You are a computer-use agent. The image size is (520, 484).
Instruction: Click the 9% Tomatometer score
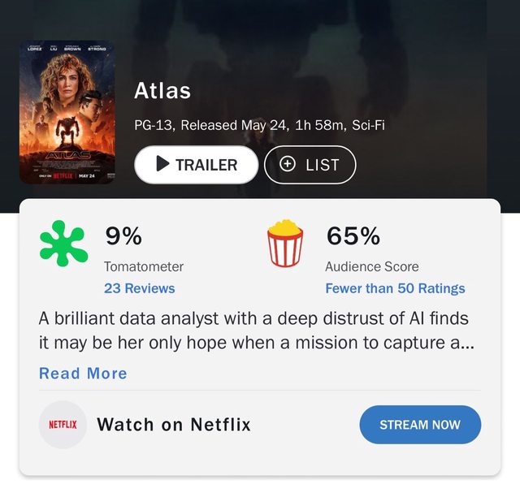(x=123, y=236)
